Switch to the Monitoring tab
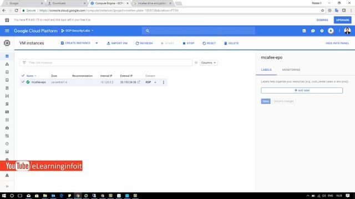This screenshot has height=199, width=355. point(291,70)
